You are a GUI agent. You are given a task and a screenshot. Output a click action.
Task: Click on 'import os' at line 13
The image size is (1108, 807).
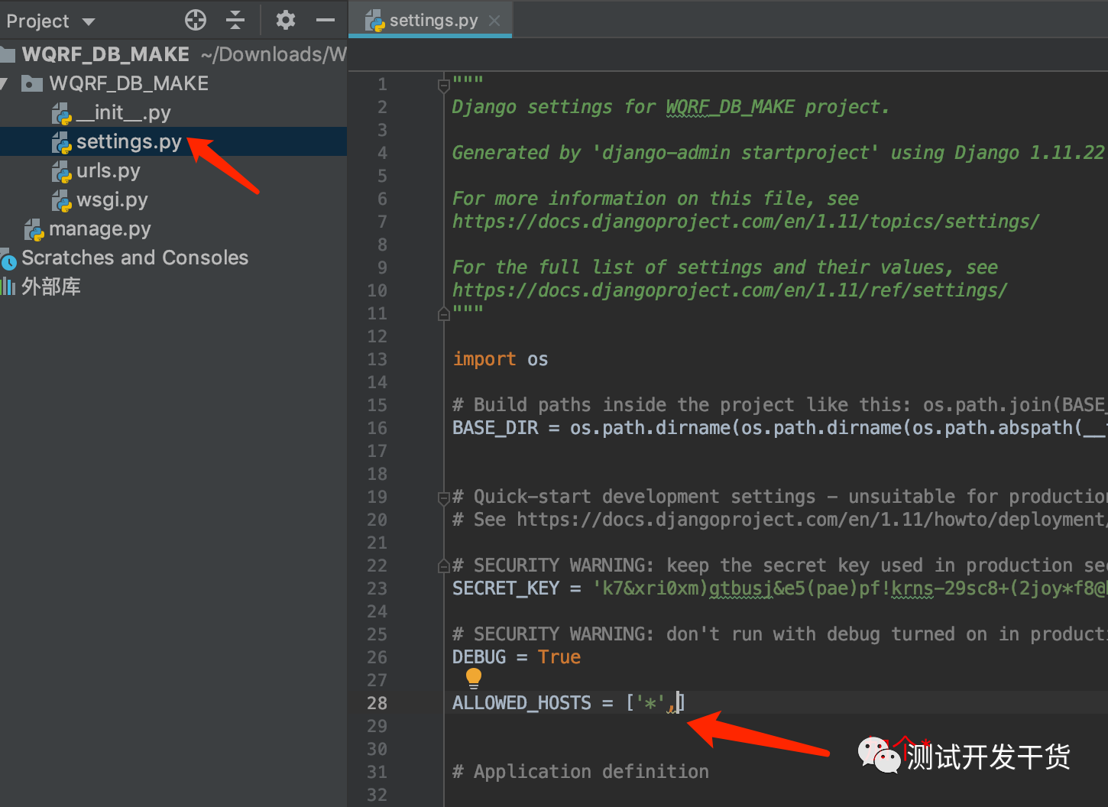coord(501,359)
